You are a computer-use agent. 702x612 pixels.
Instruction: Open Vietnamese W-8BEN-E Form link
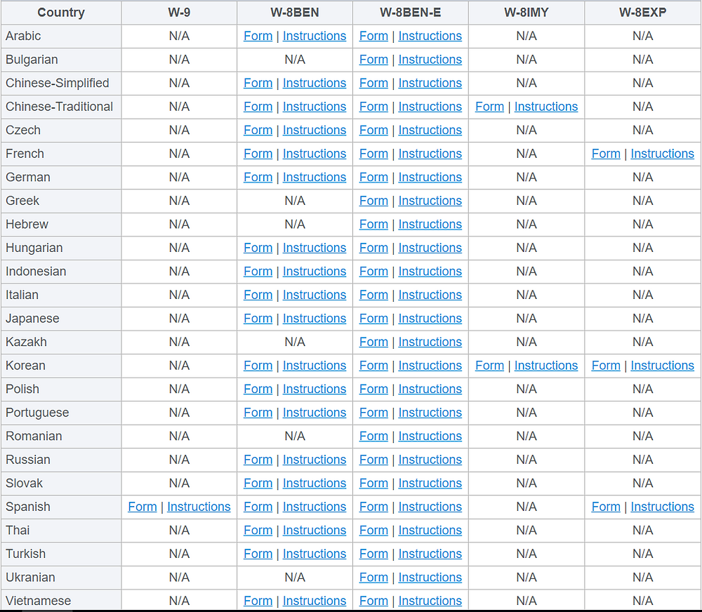(x=373, y=600)
